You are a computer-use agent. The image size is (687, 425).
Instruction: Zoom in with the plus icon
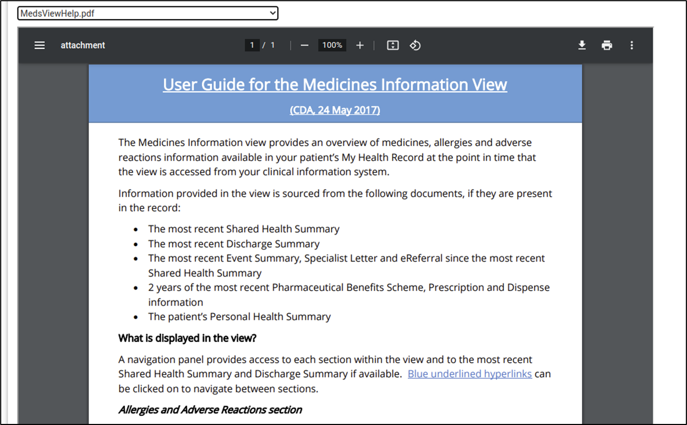(360, 46)
